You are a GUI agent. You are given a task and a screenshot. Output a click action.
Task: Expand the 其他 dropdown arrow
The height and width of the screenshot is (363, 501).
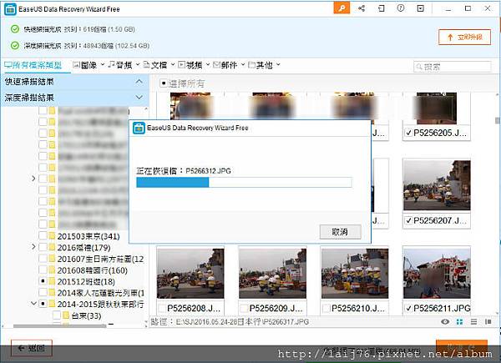[278, 65]
